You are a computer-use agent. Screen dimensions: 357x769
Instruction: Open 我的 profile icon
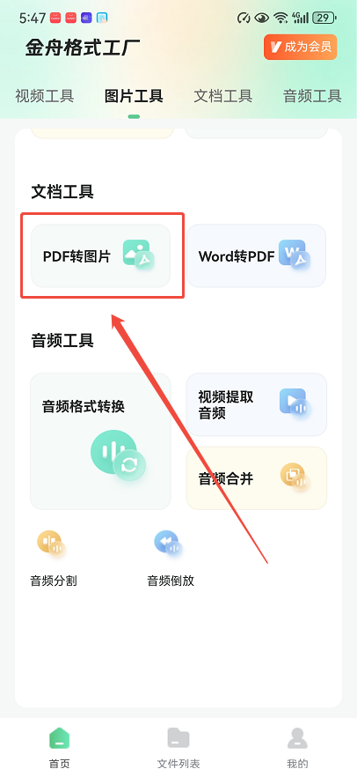[297, 738]
